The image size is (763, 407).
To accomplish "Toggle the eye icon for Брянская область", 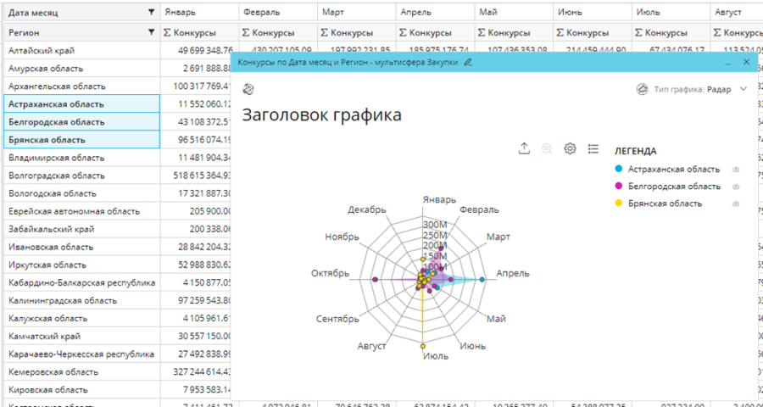I will [x=736, y=203].
